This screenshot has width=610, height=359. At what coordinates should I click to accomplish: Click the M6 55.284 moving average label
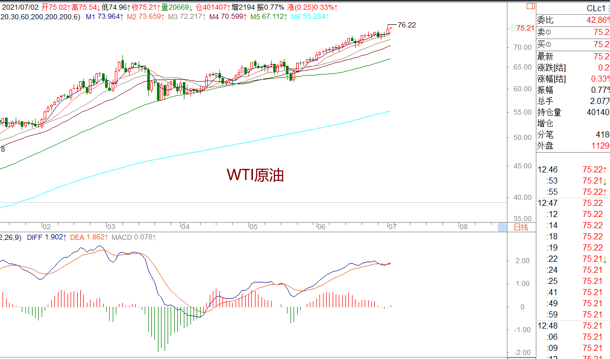(311, 17)
